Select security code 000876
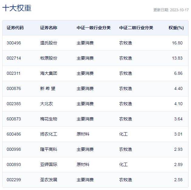The height and width of the screenshot is (190, 191). tap(14, 88)
